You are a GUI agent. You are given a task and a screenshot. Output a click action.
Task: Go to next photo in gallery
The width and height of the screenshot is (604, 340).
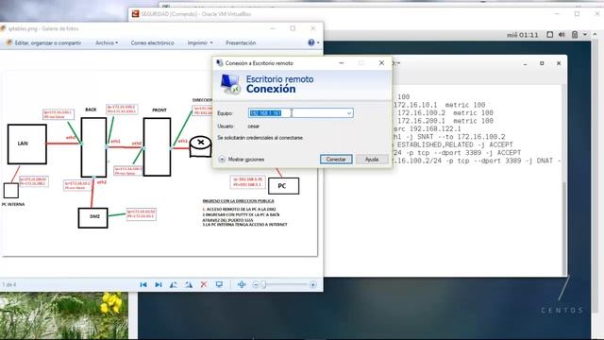point(159,284)
